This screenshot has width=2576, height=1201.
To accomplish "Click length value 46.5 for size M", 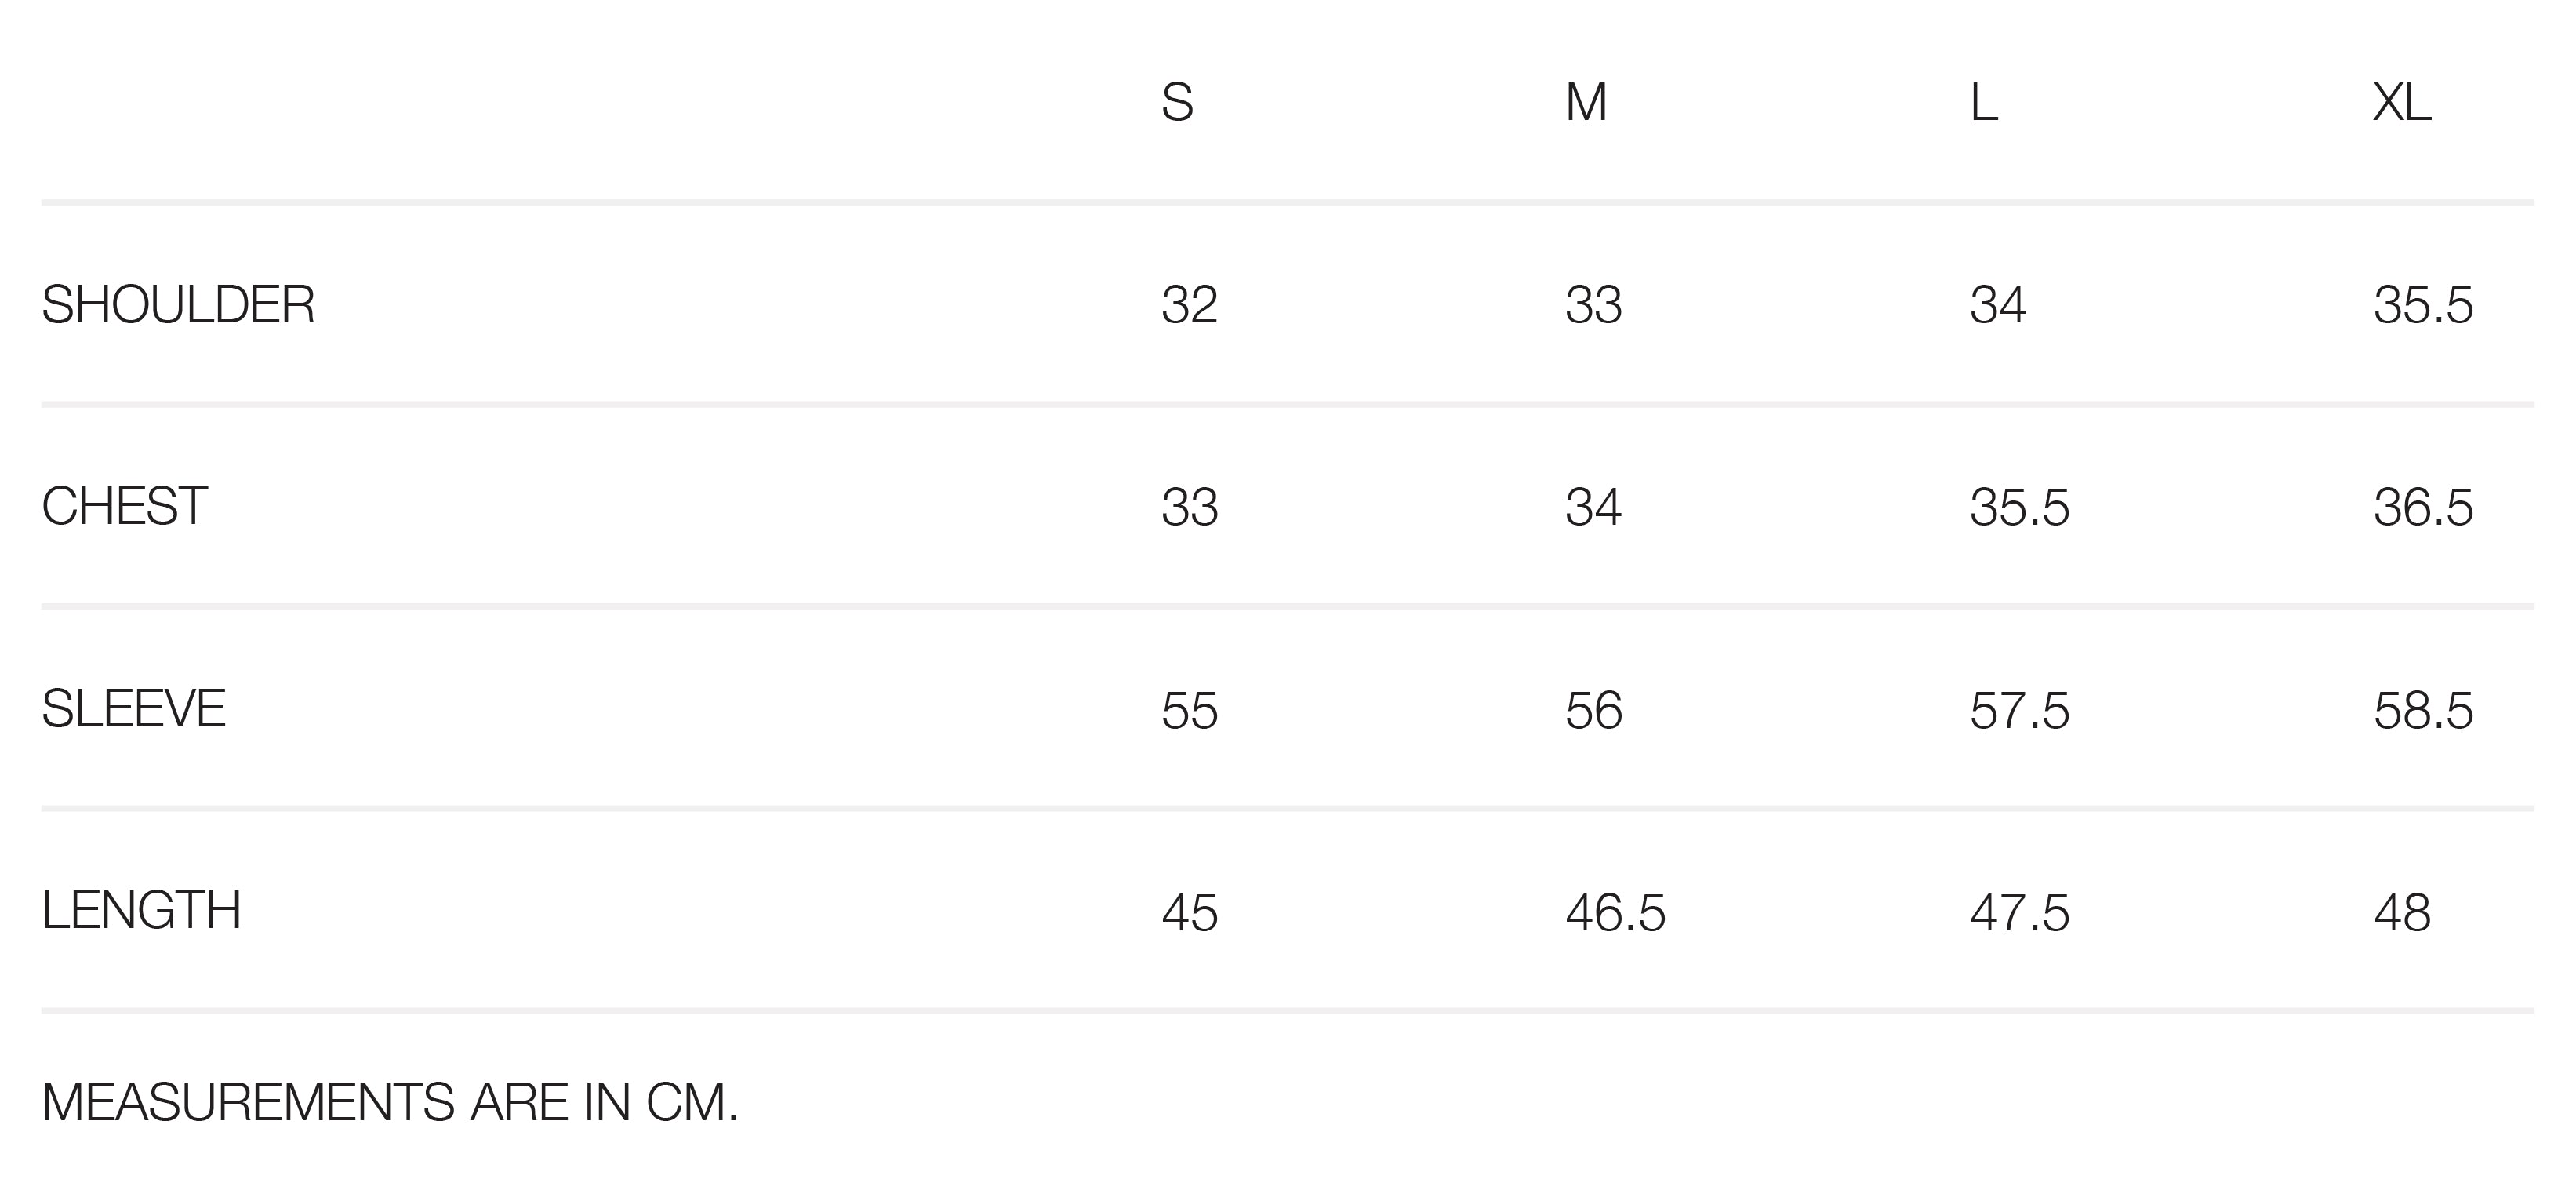I will pos(1615,913).
